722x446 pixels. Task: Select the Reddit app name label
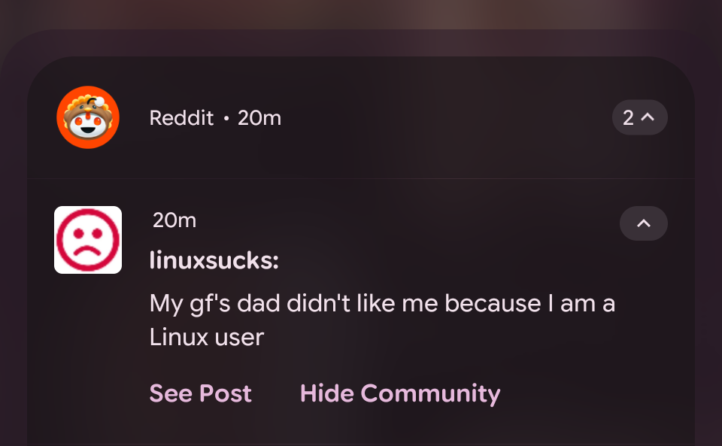(181, 118)
